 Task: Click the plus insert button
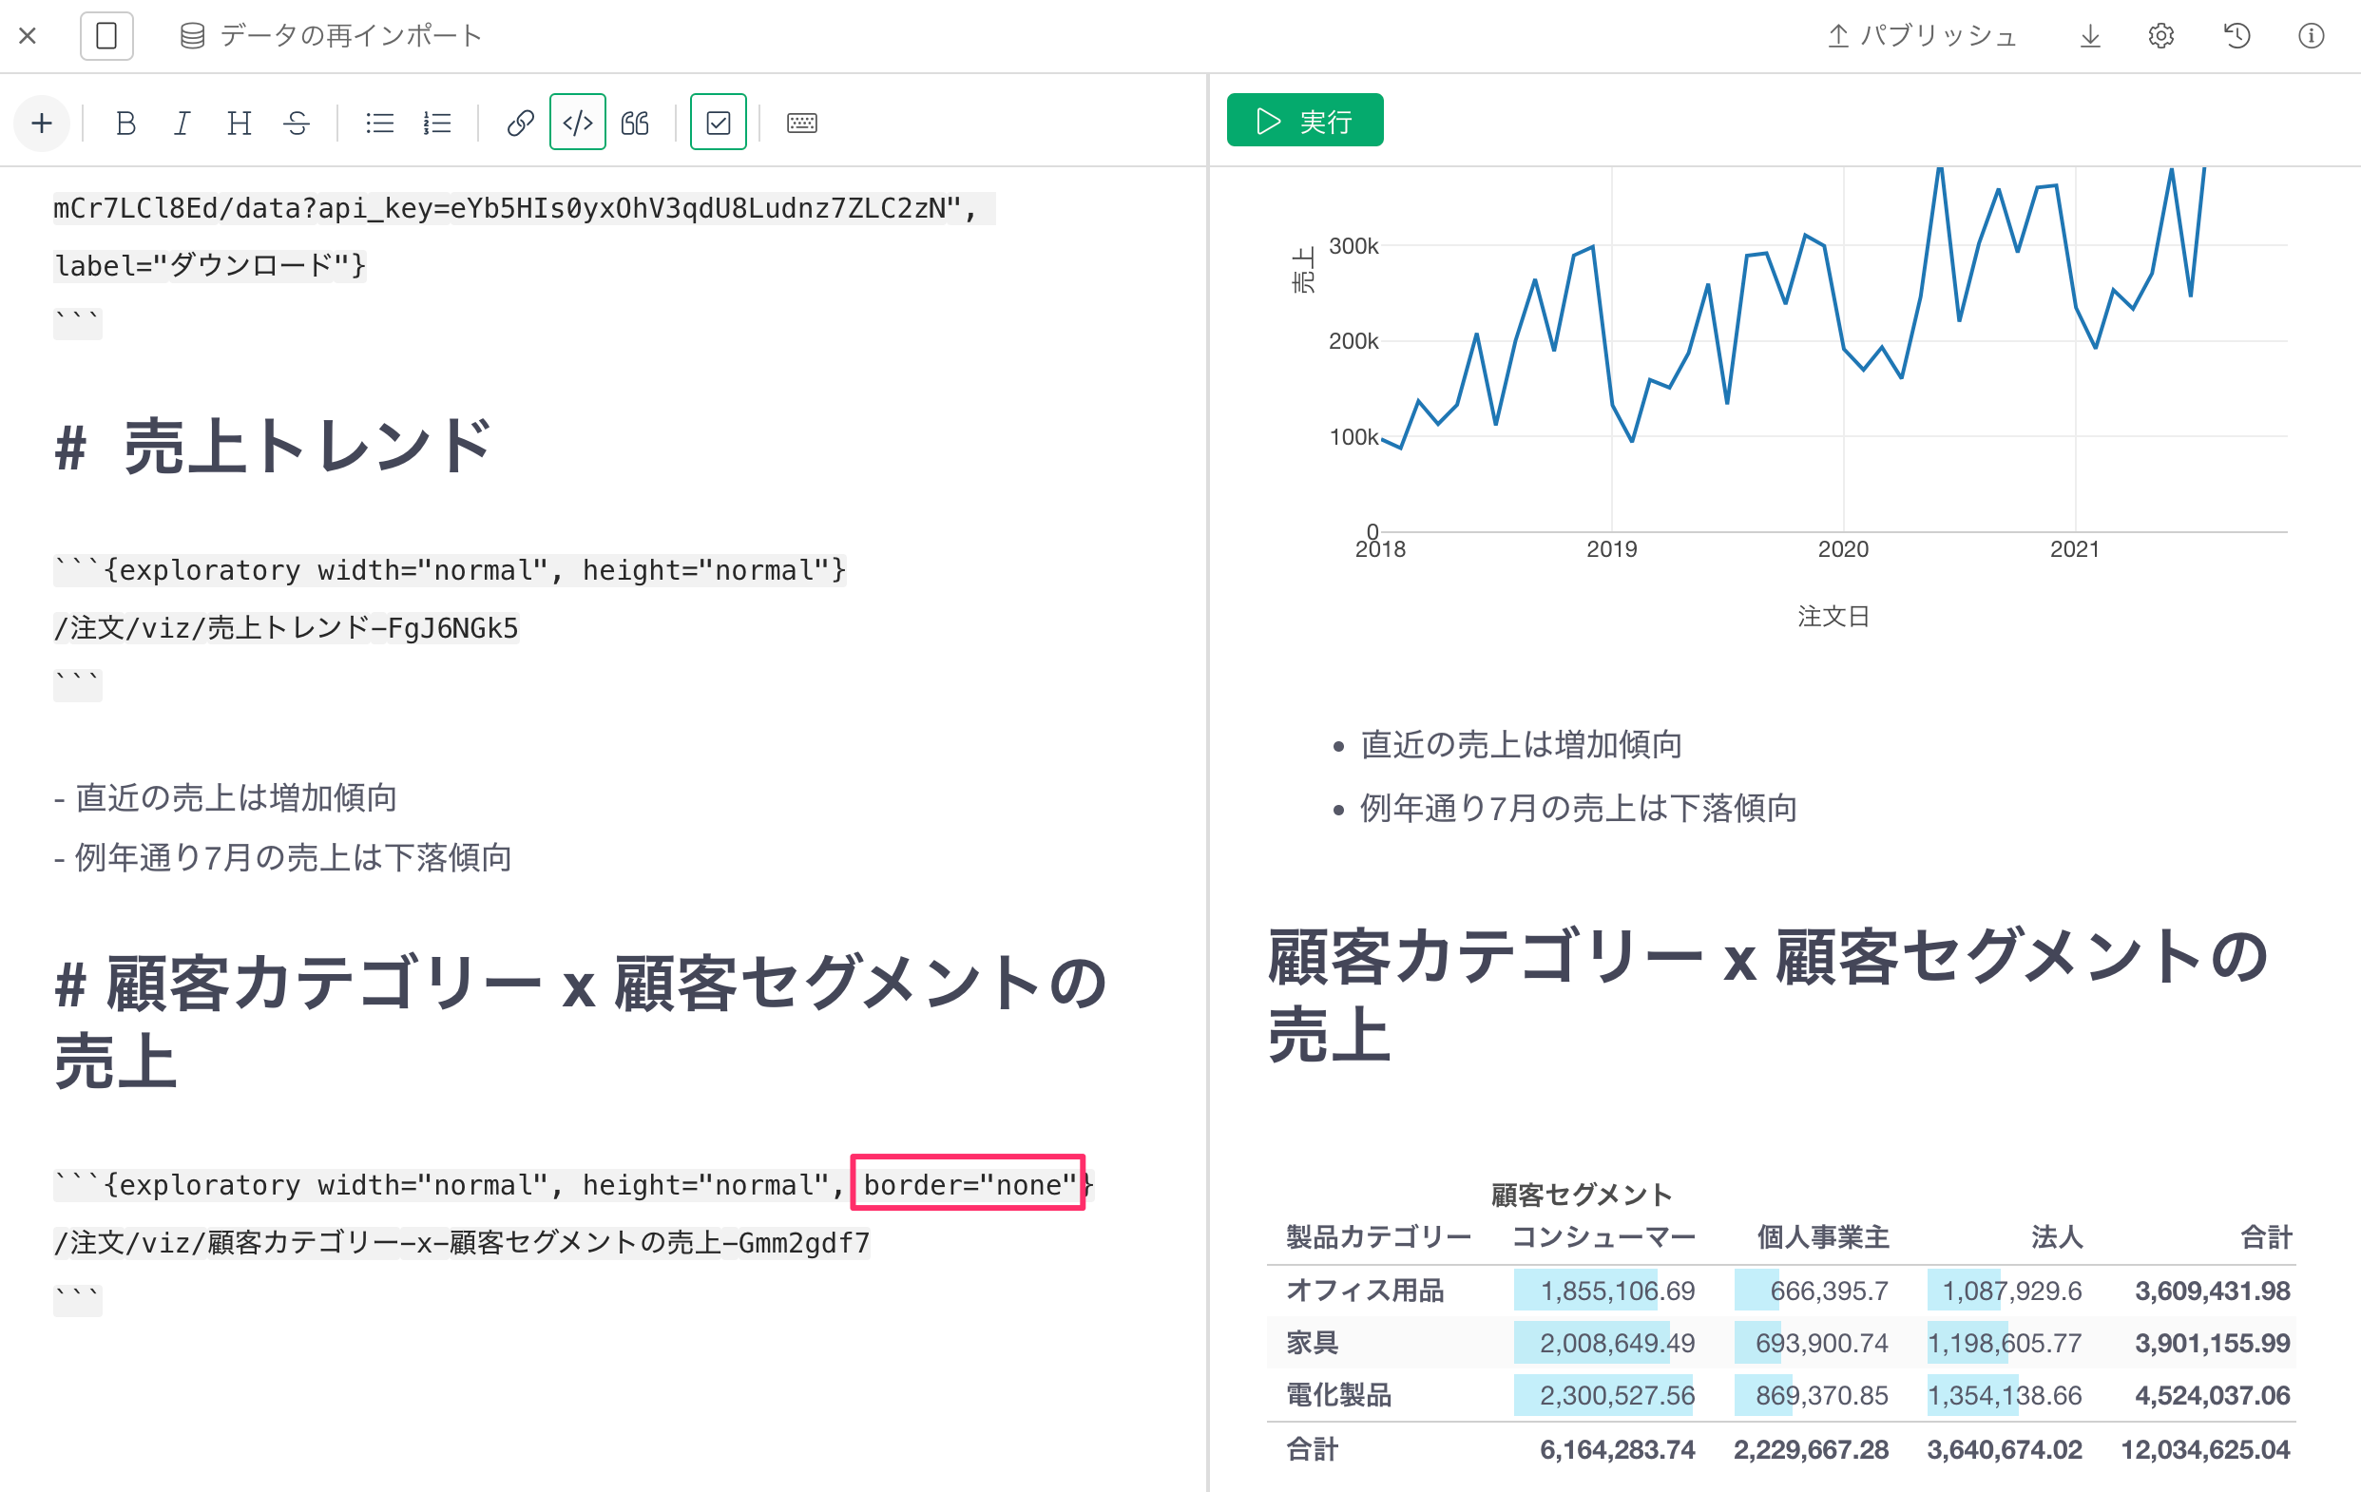(41, 123)
